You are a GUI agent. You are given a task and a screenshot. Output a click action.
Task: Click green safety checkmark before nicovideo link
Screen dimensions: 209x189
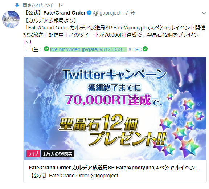pyautogui.click(x=46, y=49)
